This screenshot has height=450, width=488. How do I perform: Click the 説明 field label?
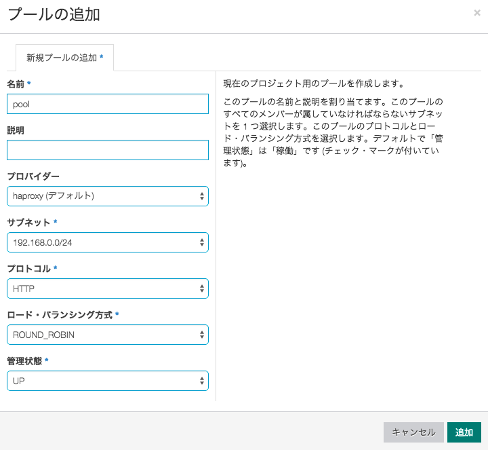coord(16,130)
